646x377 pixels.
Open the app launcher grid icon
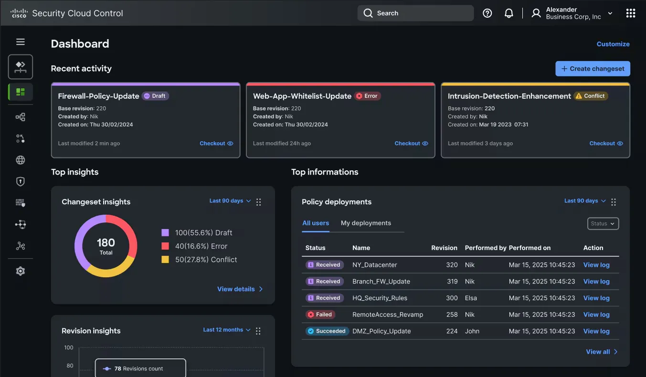(x=631, y=13)
